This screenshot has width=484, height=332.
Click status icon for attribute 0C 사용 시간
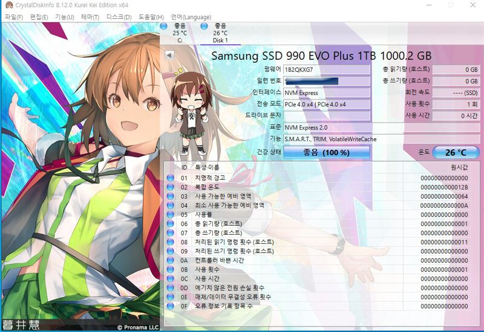[170, 278]
